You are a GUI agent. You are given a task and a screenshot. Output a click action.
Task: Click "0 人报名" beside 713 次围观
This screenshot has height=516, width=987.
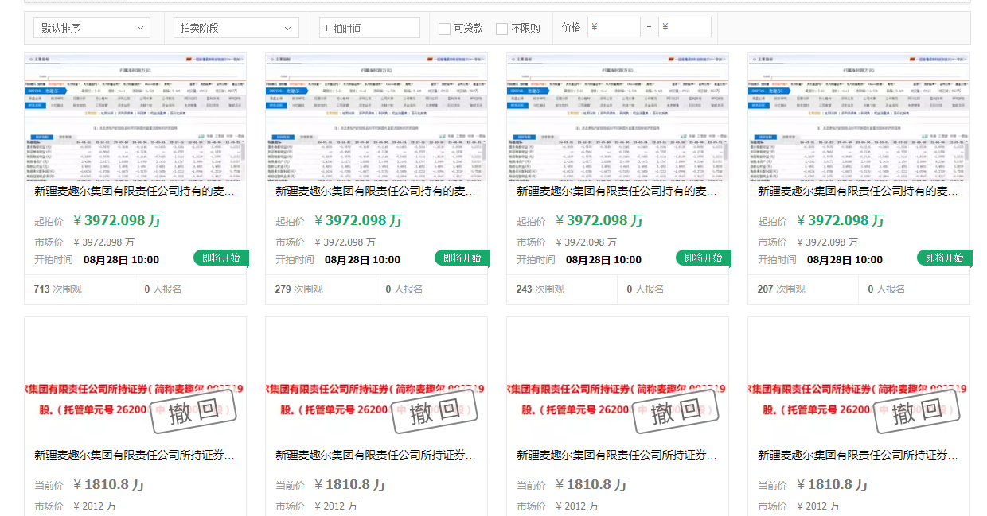coord(163,289)
